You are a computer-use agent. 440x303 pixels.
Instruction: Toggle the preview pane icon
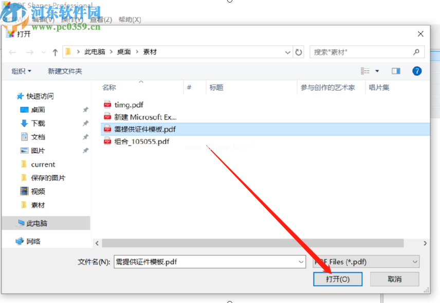395,71
